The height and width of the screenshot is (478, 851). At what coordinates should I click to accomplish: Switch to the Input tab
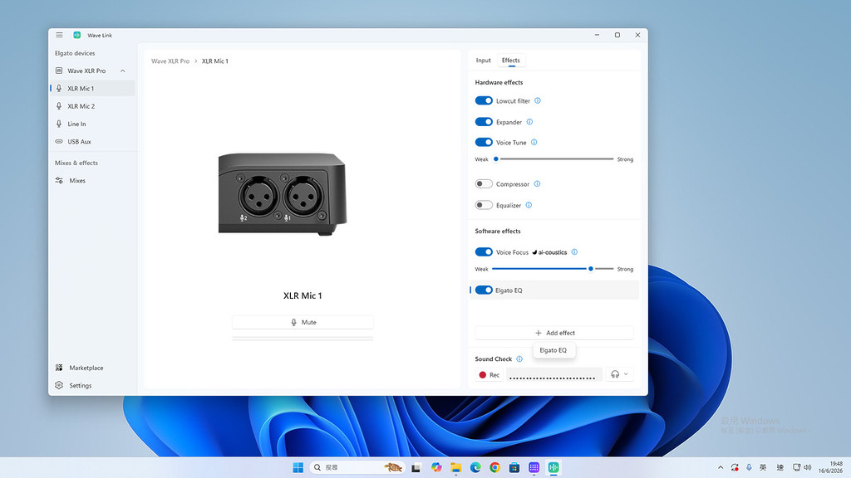[483, 60]
